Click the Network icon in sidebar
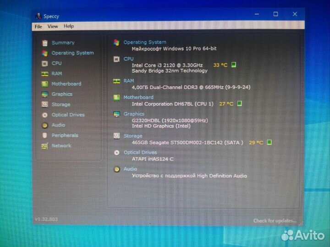Screen dimensions: 330x247 click(x=45, y=146)
